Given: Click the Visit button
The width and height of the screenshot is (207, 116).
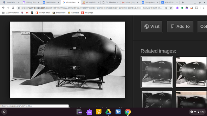Looking at the screenshot, I should click(x=152, y=26).
